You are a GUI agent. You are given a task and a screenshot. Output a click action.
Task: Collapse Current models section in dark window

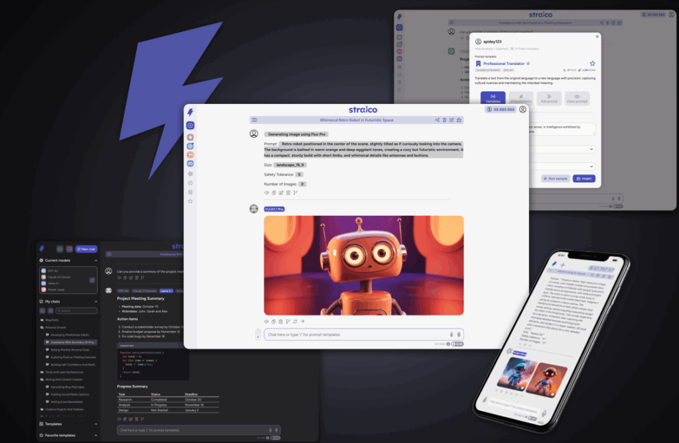click(x=95, y=260)
